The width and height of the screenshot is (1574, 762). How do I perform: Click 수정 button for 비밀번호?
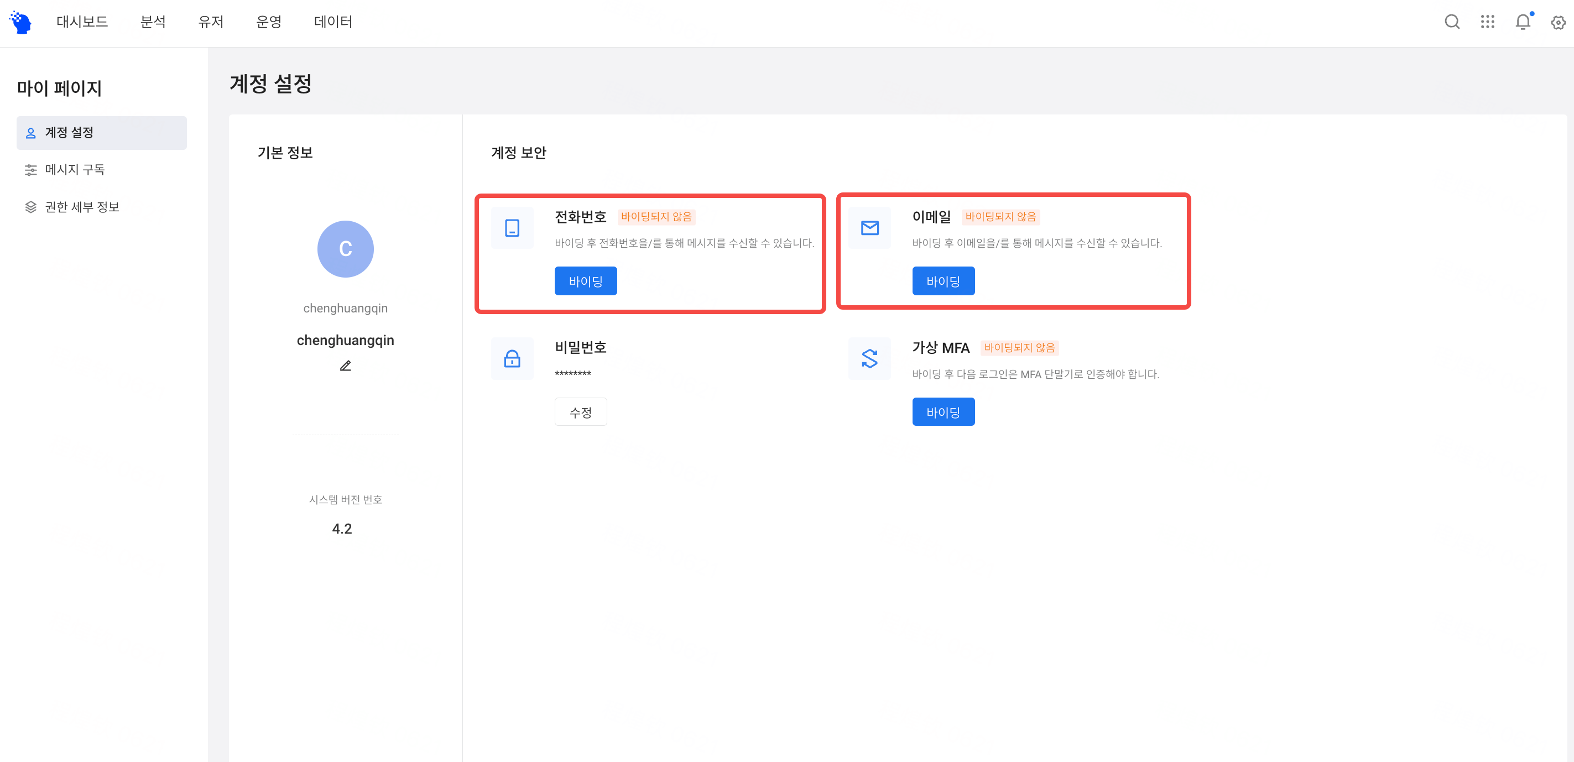pyautogui.click(x=581, y=412)
